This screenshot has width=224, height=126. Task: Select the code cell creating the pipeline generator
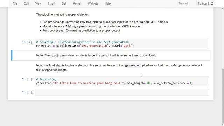[x=122, y=44]
